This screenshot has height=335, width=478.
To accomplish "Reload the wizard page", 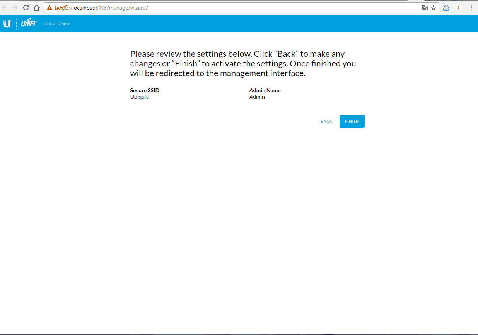I will coord(26,8).
